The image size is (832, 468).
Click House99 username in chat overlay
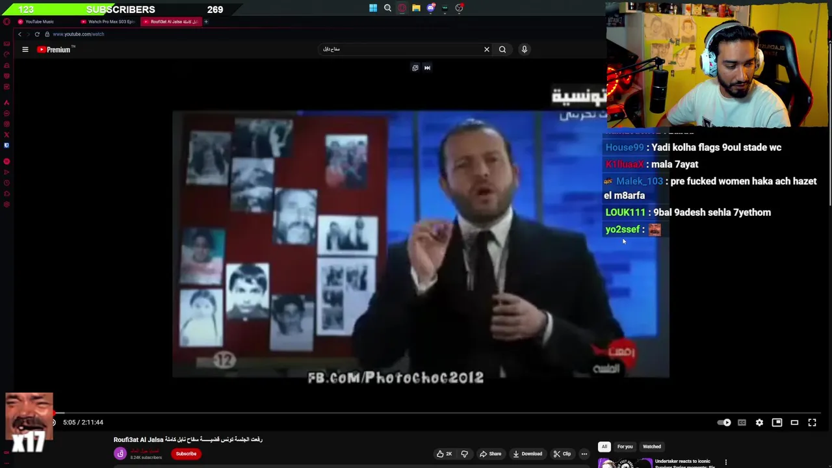click(625, 148)
